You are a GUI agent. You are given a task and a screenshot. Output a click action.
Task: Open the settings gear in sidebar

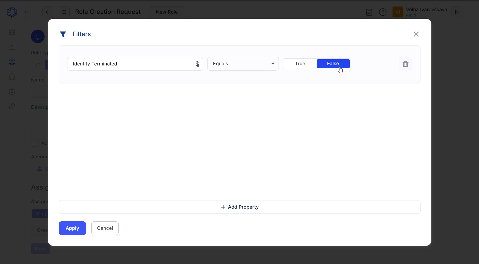(x=12, y=92)
